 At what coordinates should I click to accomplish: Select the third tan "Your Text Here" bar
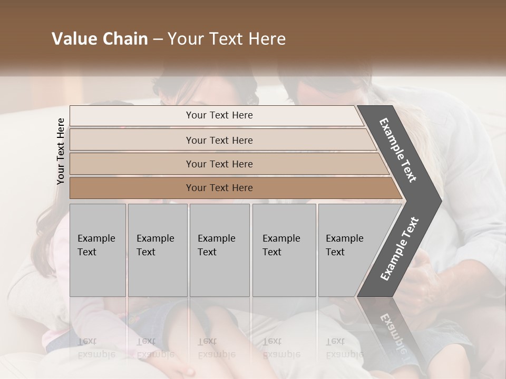coord(219,164)
